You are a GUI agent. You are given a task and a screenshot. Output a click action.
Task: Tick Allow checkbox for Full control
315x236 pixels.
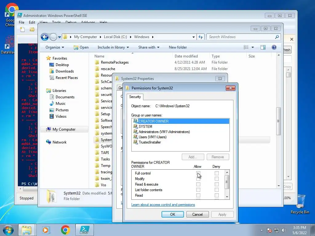pos(198,173)
